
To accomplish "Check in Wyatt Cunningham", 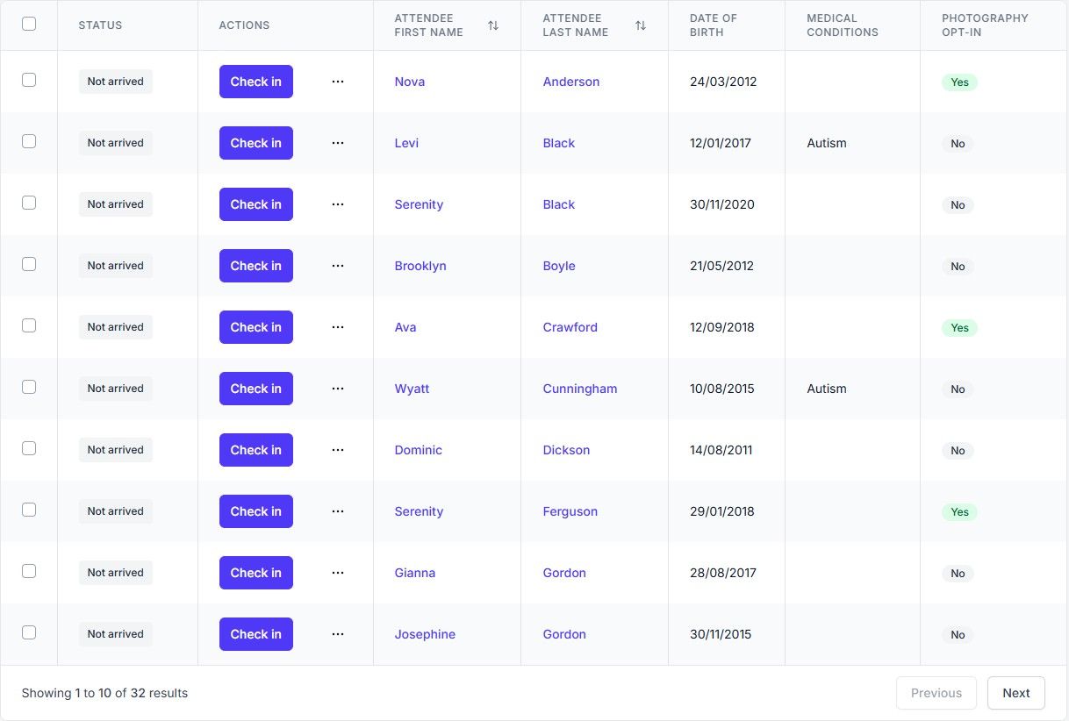I will [x=256, y=389].
